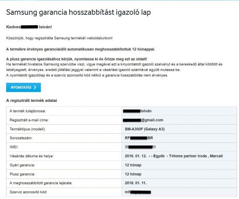The image size is (239, 199).
Task: Click the NYOMTATÁS print button
Action: 23,87
